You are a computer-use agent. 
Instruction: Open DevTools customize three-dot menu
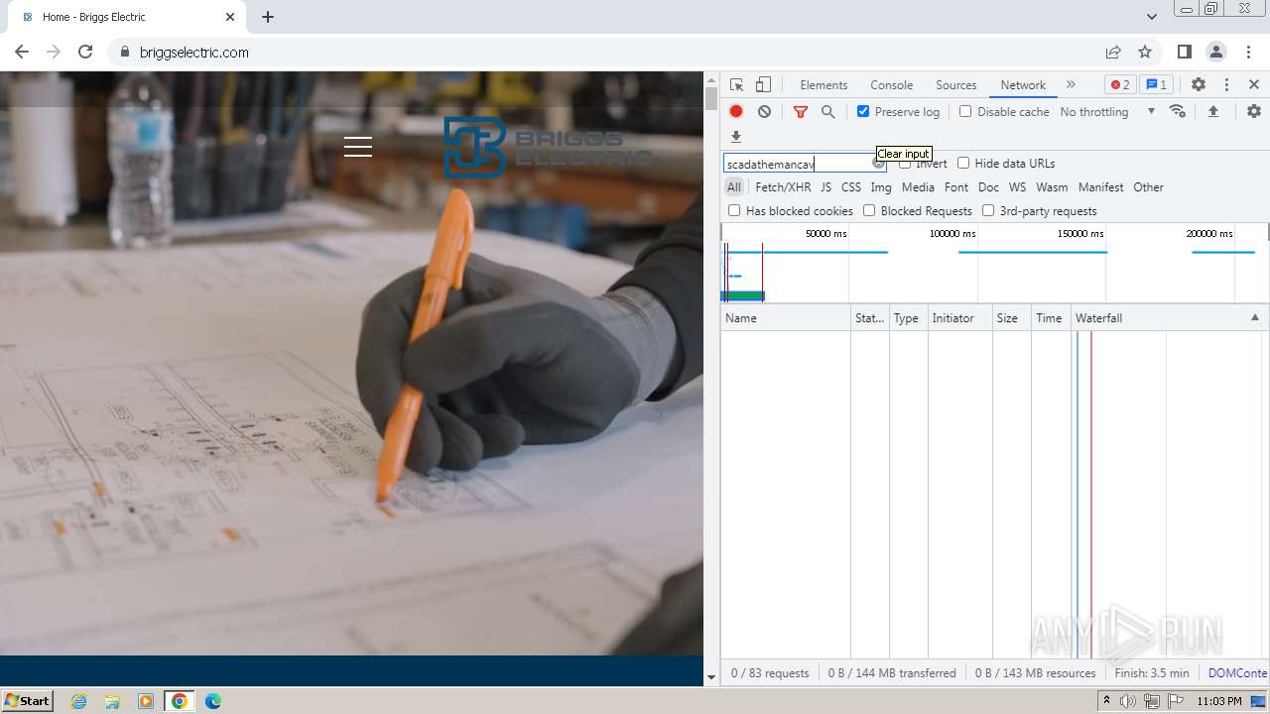1226,84
